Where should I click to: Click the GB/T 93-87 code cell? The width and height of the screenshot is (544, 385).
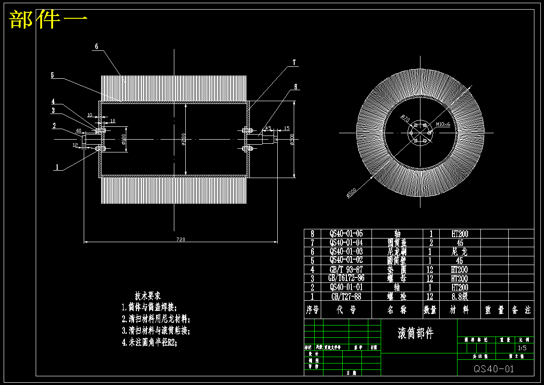(346, 269)
